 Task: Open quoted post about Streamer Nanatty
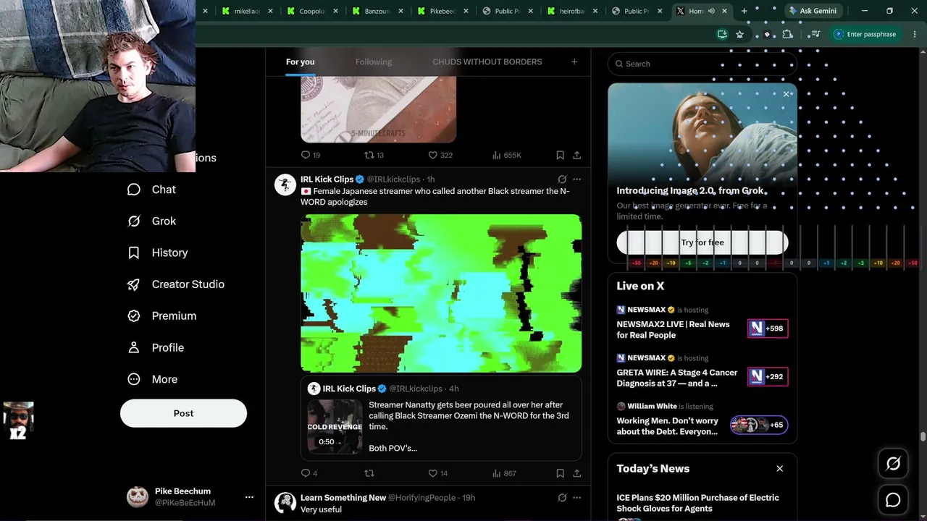pyautogui.click(x=441, y=418)
